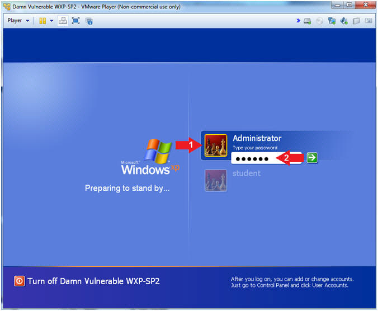The width and height of the screenshot is (378, 311).
Task: Minimize the VMware Player window
Action: (337, 5)
